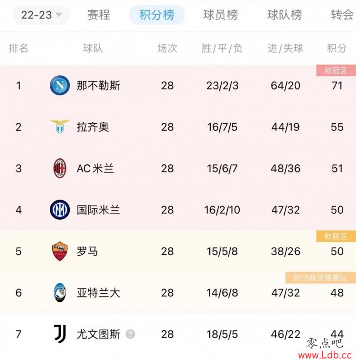This screenshot has width=356, height=360.
Task: Click the Inter Milan logo
Action: [x=60, y=210]
